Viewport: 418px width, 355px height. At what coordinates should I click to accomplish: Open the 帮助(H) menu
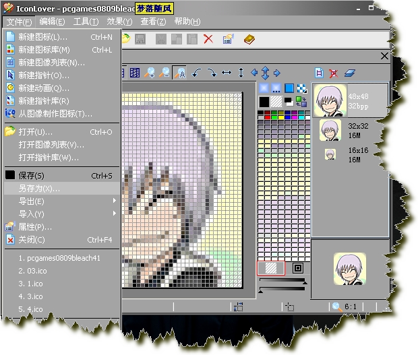(x=187, y=22)
